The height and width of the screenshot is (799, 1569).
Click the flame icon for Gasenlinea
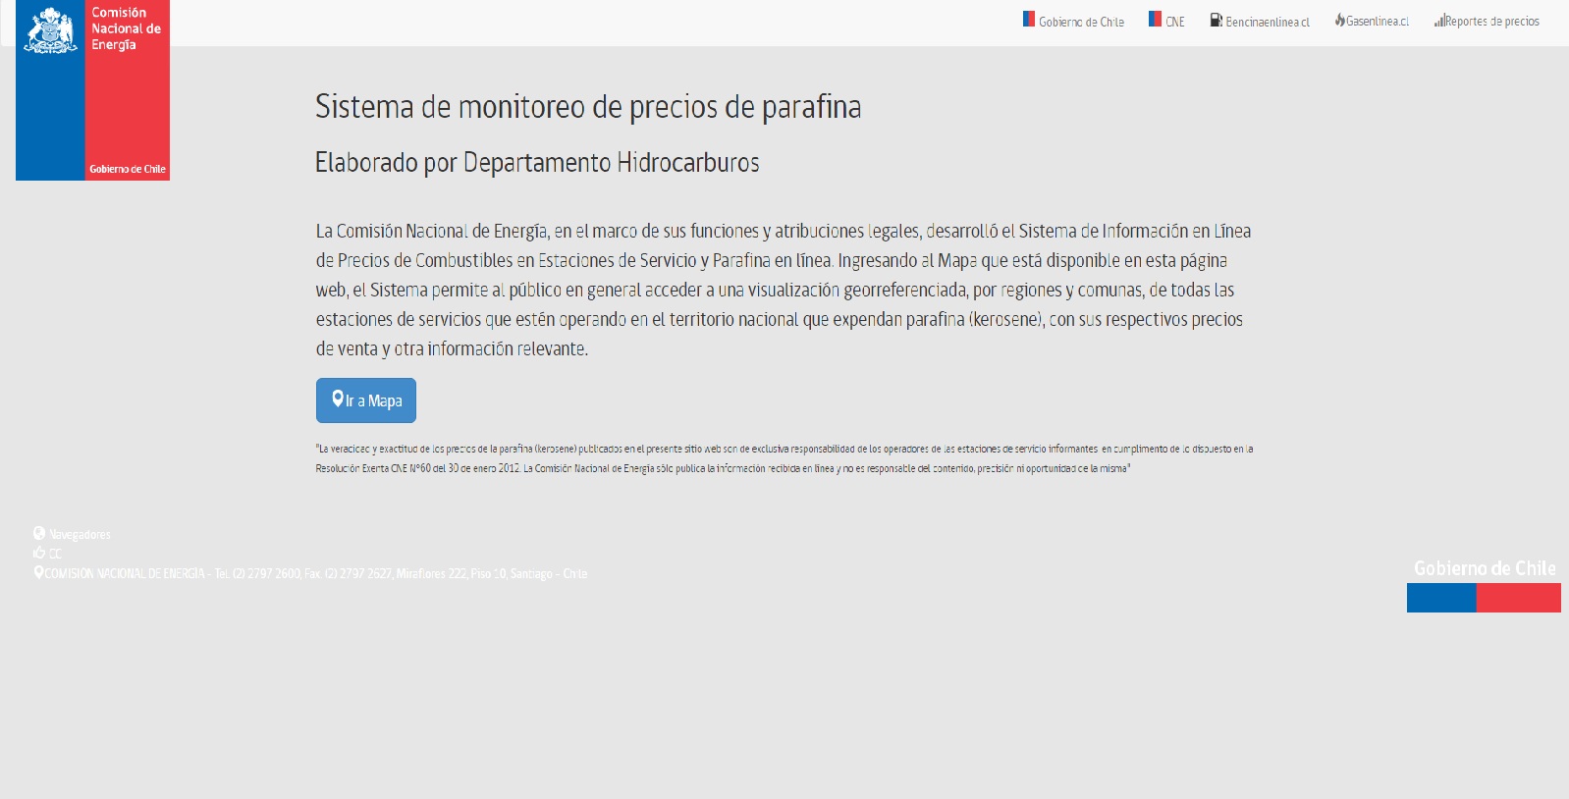tap(1339, 21)
